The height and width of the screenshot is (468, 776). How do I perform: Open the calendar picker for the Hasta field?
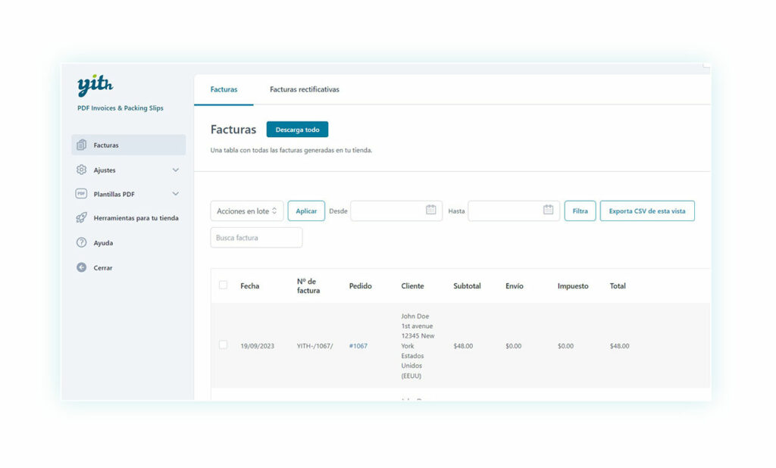pyautogui.click(x=550, y=210)
